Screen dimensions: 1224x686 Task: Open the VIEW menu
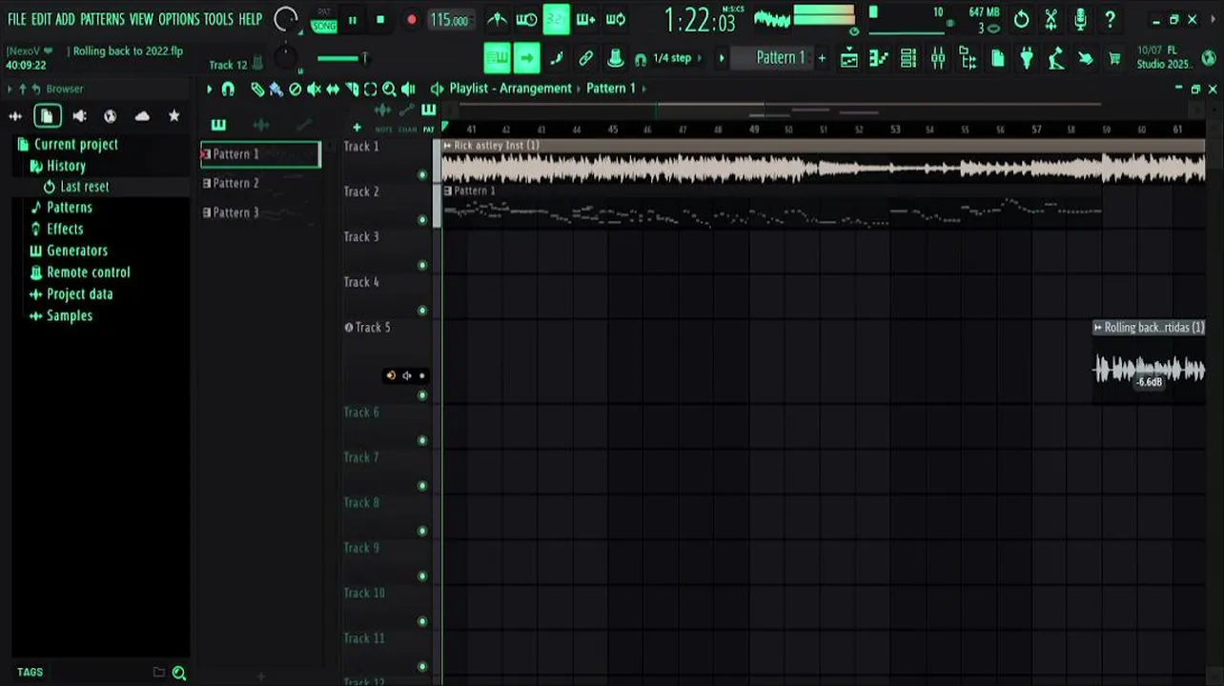tap(141, 19)
